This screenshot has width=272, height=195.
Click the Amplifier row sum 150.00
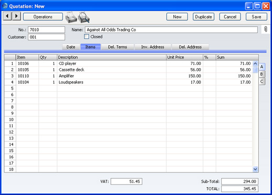pyautogui.click(x=234, y=76)
